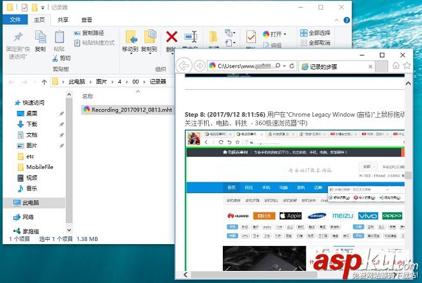Open 下载 in the navigation pane
422x283 pixels.
27,124
